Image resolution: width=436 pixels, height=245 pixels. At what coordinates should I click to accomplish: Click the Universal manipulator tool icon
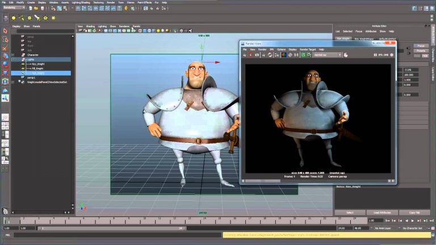pos(5,82)
